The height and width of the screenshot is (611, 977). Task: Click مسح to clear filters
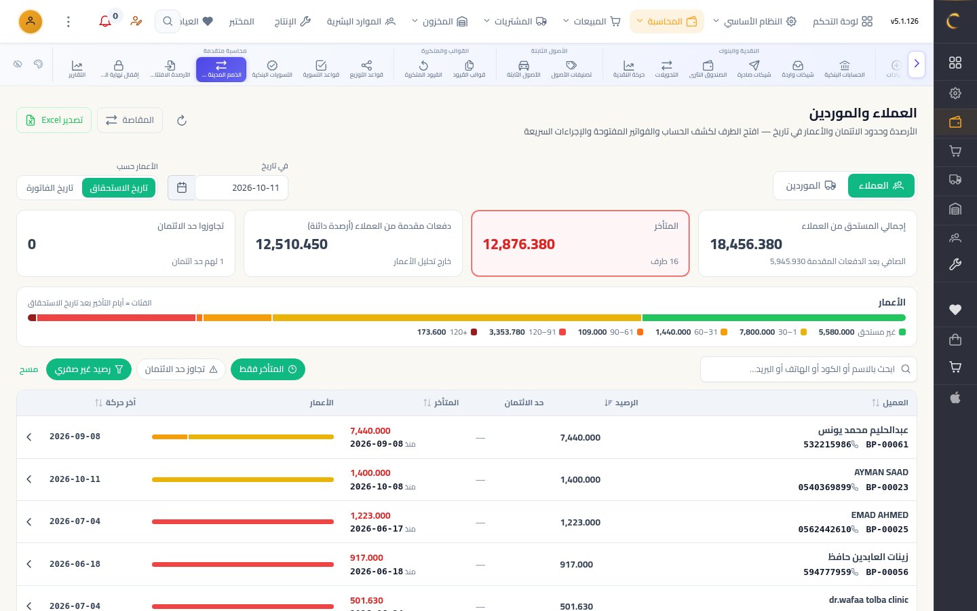click(x=28, y=369)
